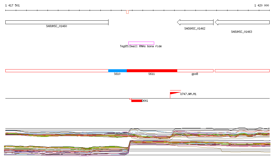Click the SAOUHSC_01460 text label
The height and width of the screenshot is (164, 275).
pyautogui.click(x=56, y=26)
